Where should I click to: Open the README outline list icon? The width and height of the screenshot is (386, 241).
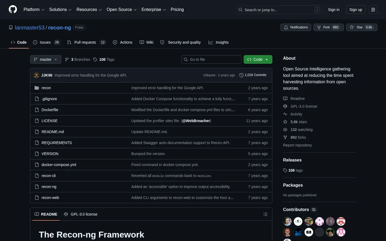tap(265, 214)
